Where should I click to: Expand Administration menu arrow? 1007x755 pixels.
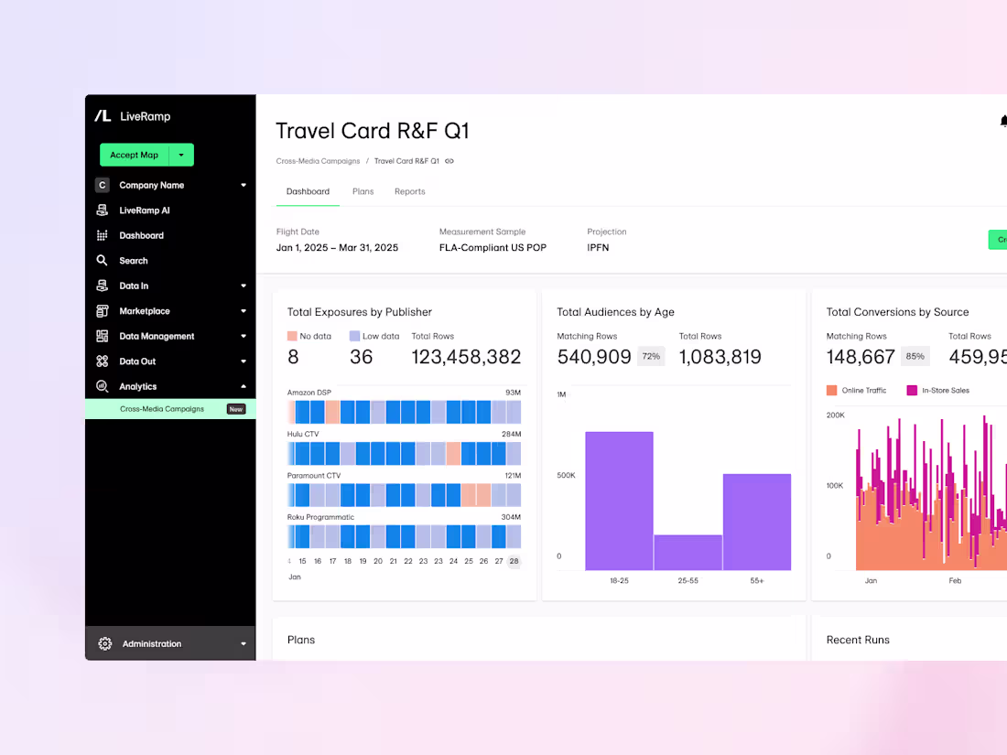pos(244,644)
